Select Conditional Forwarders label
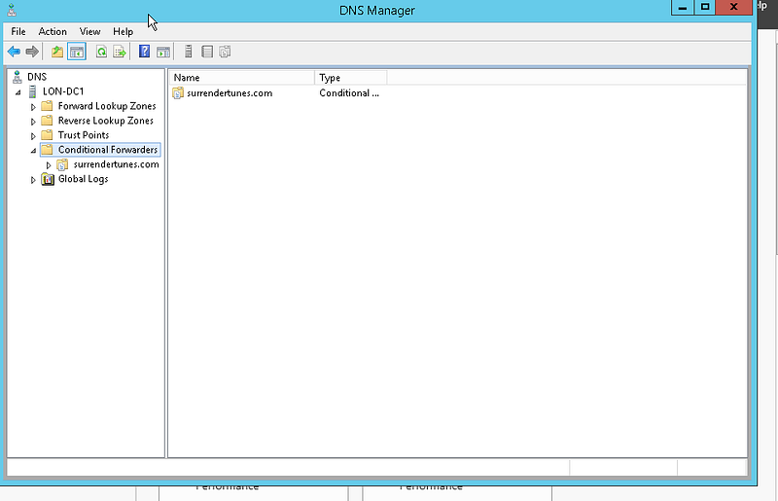Screen dimensions: 778x501 (108, 150)
